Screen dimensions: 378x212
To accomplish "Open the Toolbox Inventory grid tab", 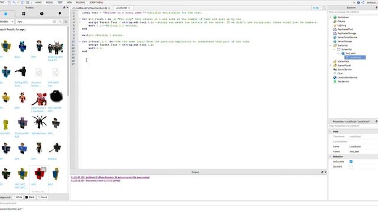I will pos(24,14).
